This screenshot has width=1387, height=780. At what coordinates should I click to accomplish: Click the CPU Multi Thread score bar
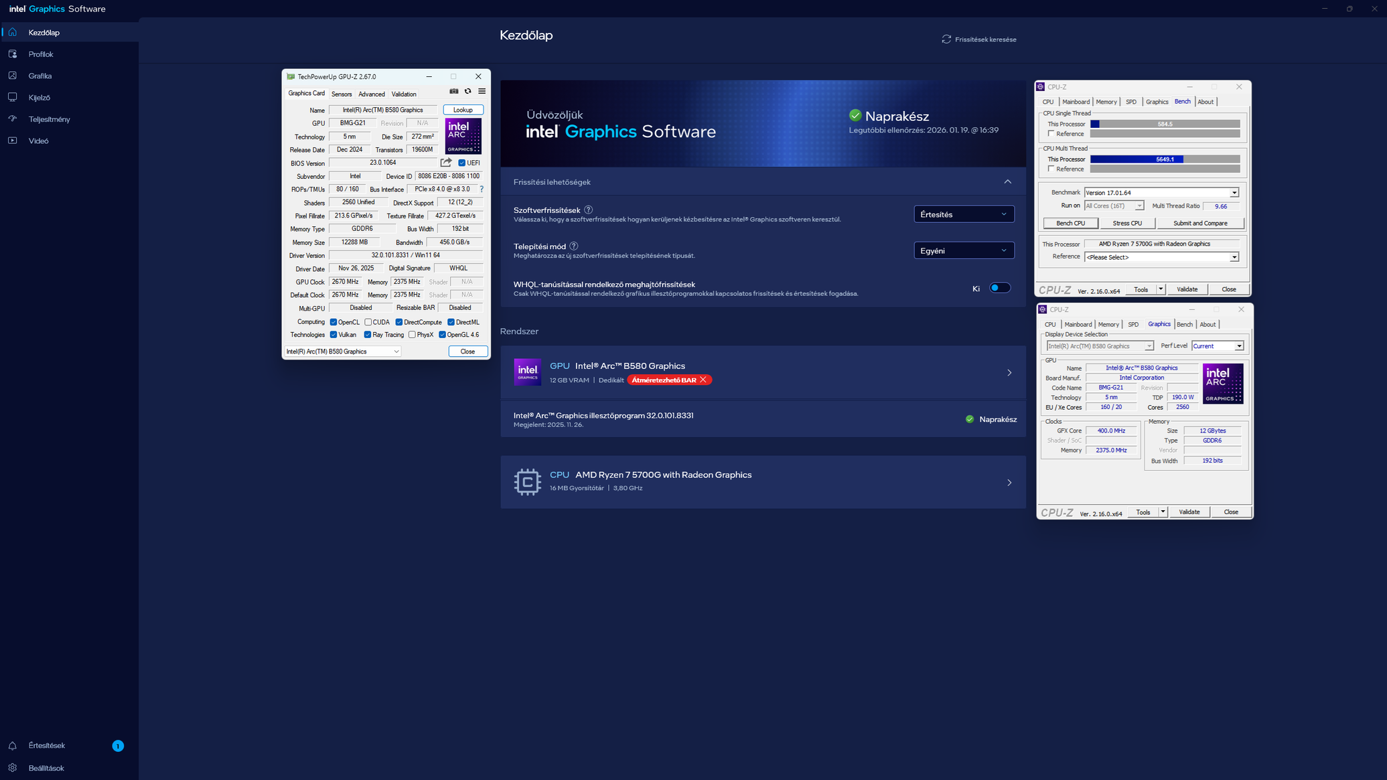pos(1164,159)
